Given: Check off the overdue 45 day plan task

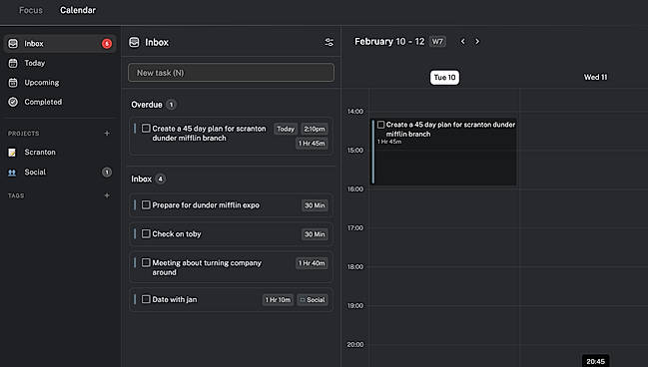Looking at the screenshot, I should tap(146, 129).
